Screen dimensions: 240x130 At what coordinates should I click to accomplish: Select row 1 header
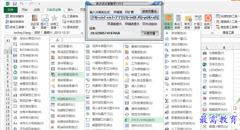coord(7,52)
